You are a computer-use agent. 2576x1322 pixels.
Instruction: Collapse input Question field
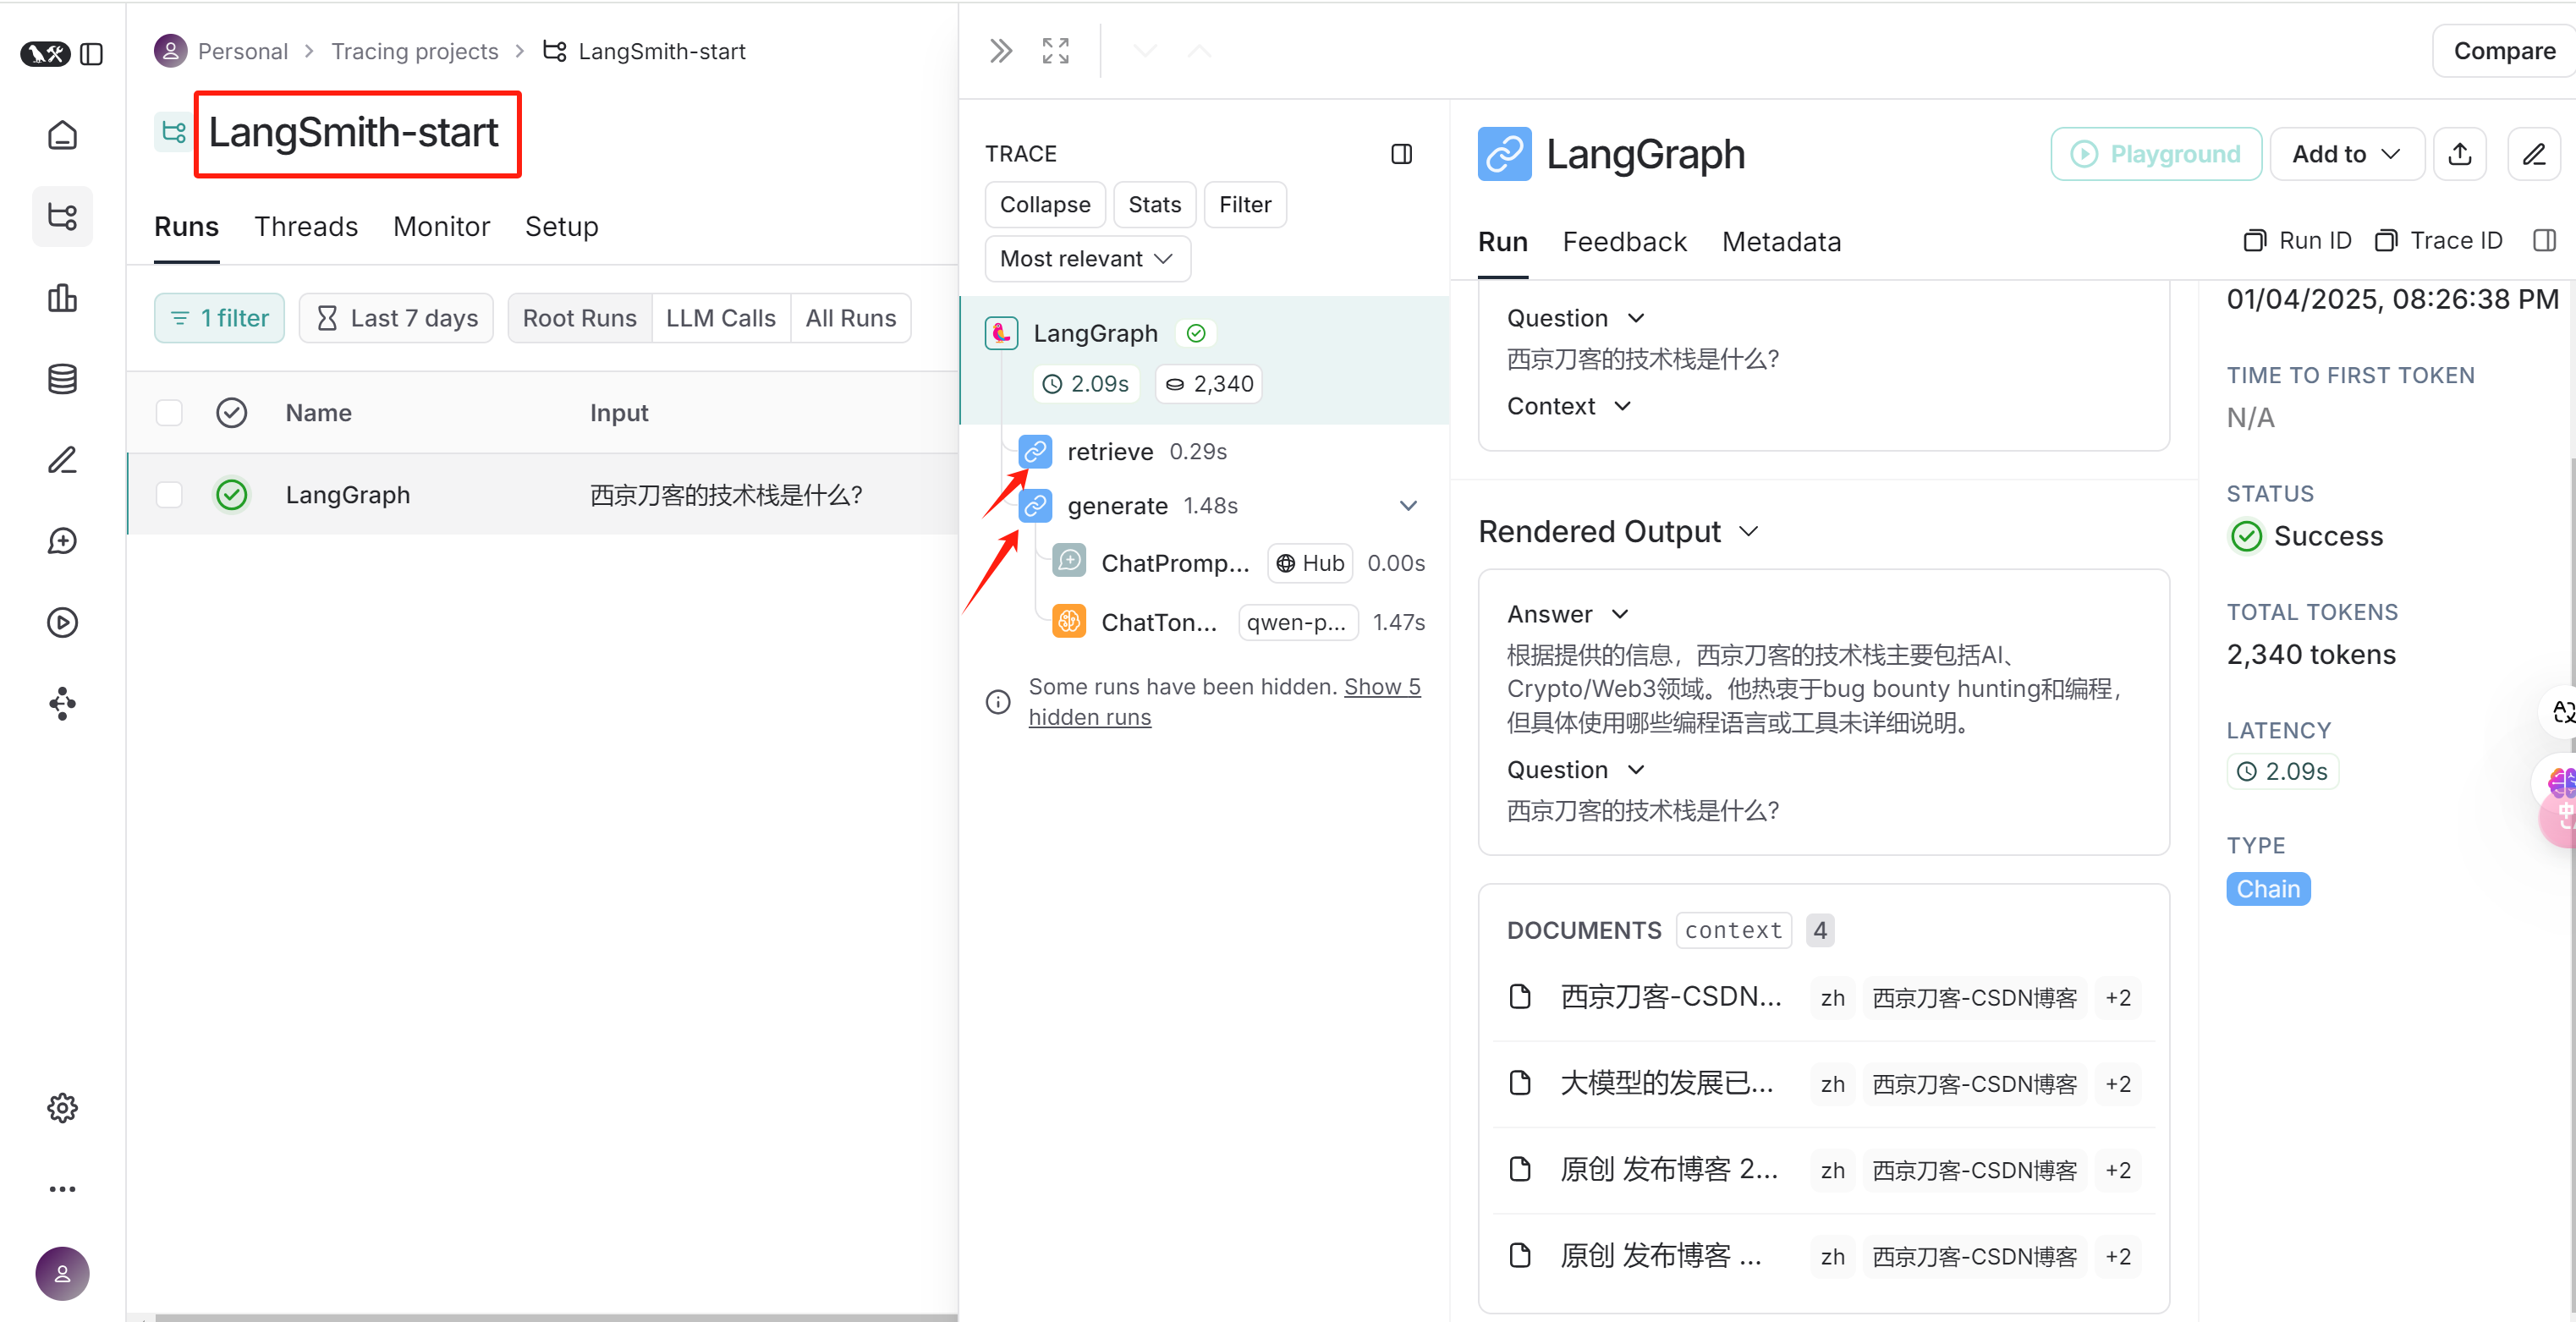[1636, 319]
